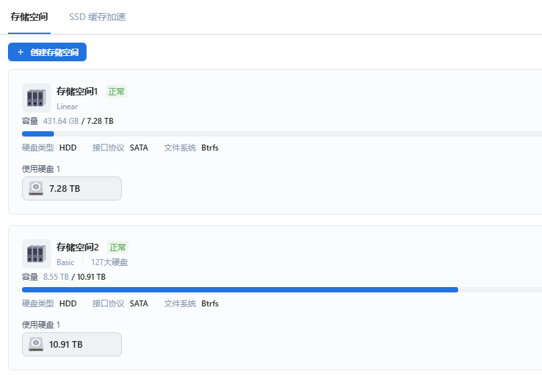Click SATA protocol value in 存储空间1
This screenshot has width=542, height=375.
pos(139,148)
